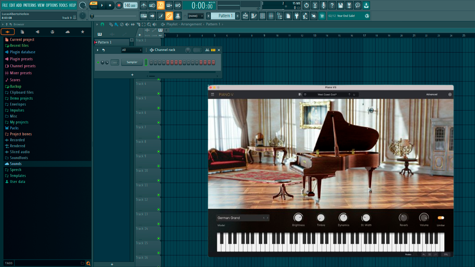Viewport: 475px width, 267px height.
Task: Open the Plugin picker plug icon
Action: click(x=297, y=16)
